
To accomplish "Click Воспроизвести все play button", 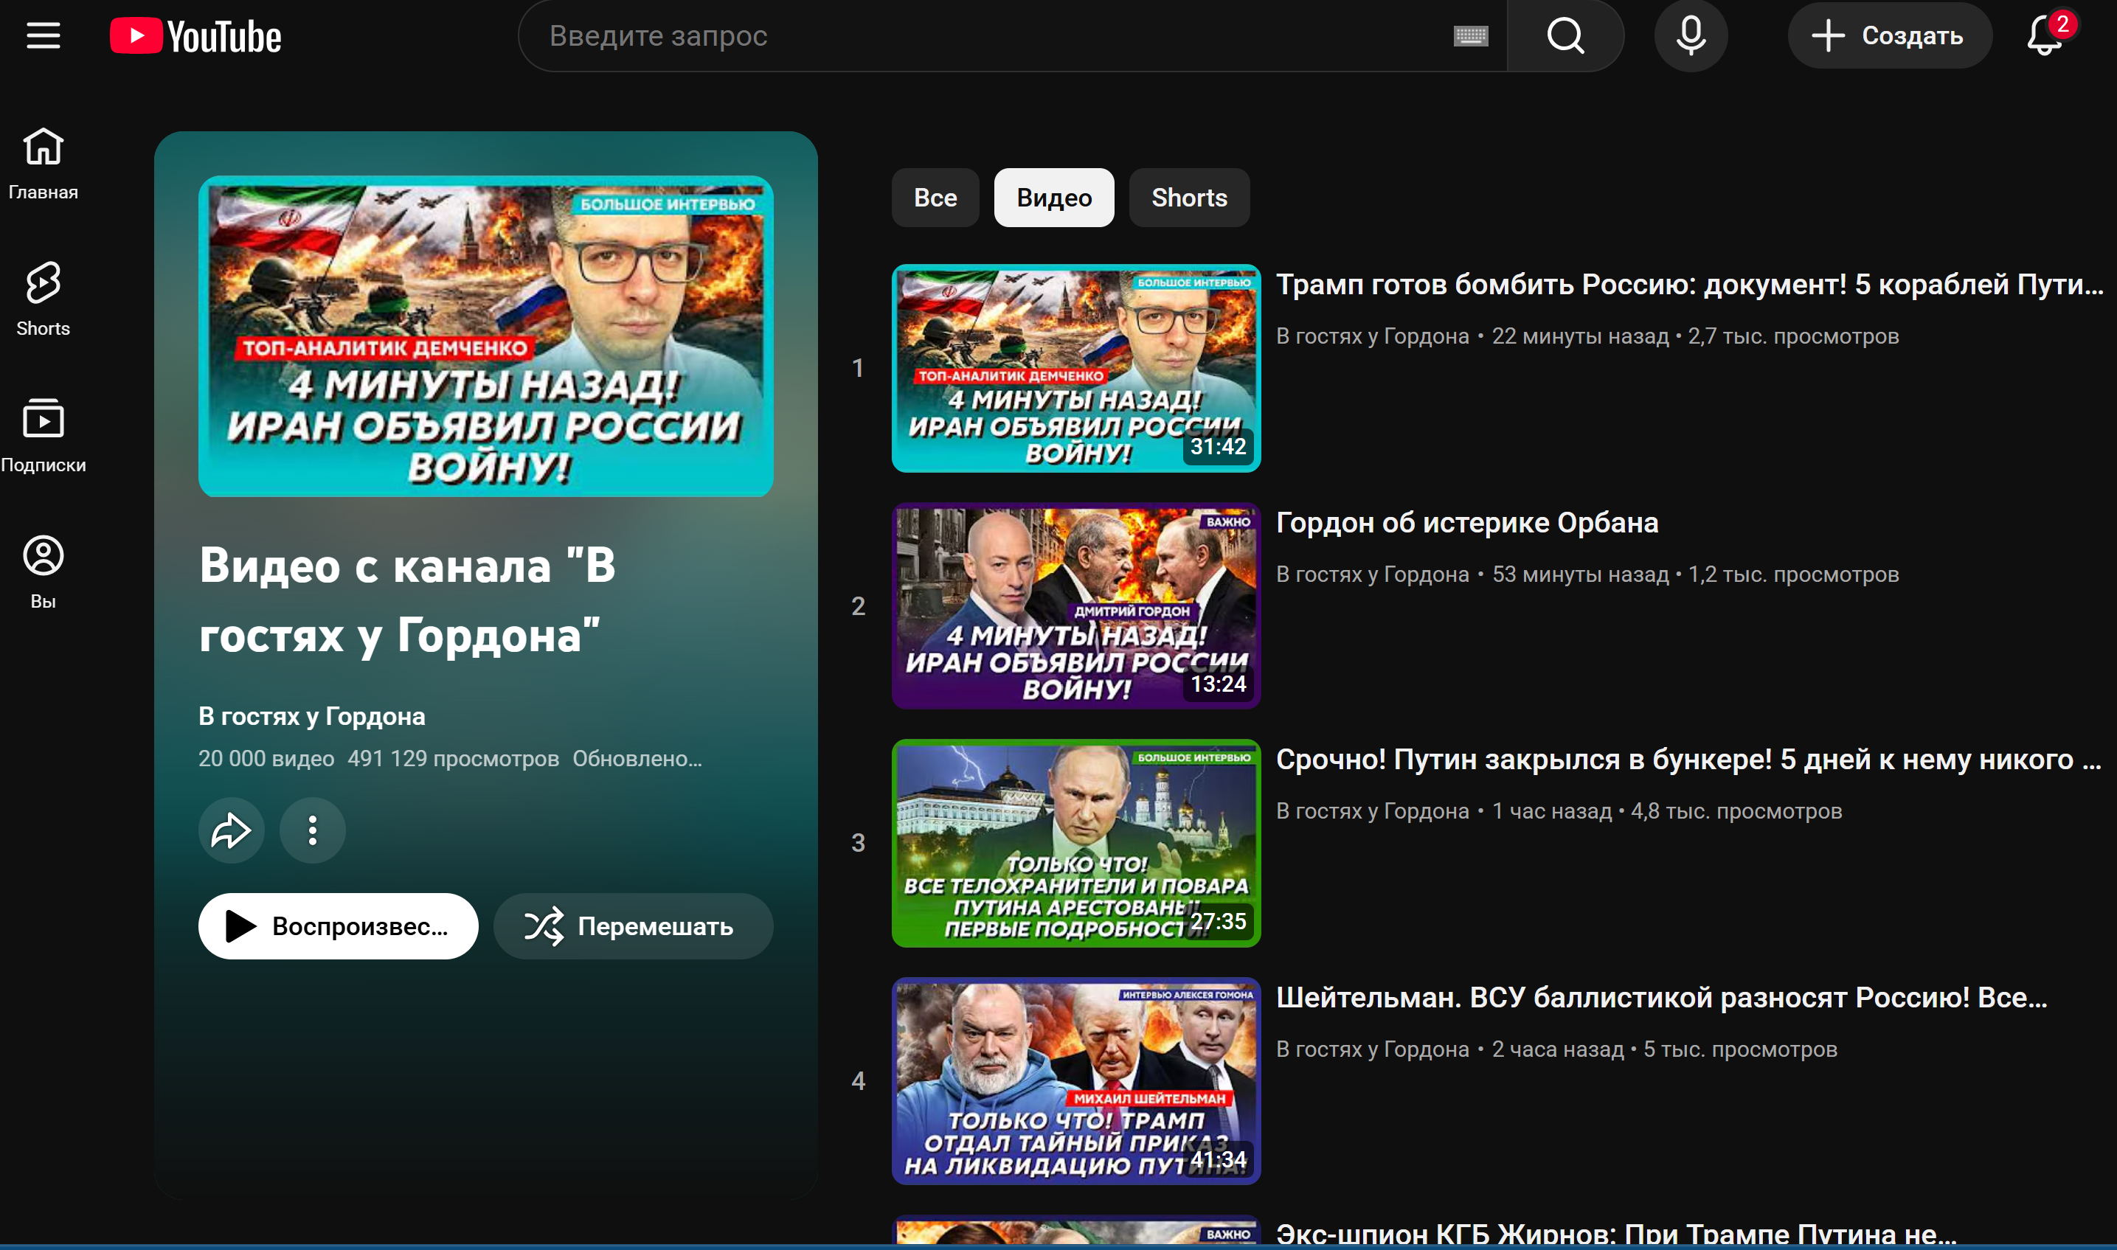I will [x=338, y=926].
